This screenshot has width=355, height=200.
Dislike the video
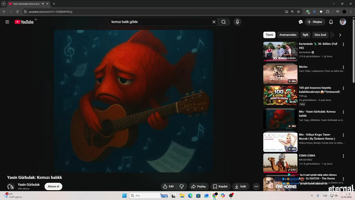coord(182,186)
